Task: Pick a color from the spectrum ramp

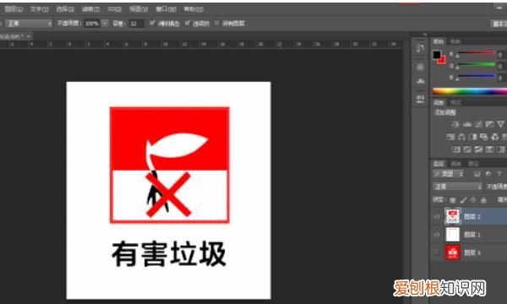Action: click(470, 91)
